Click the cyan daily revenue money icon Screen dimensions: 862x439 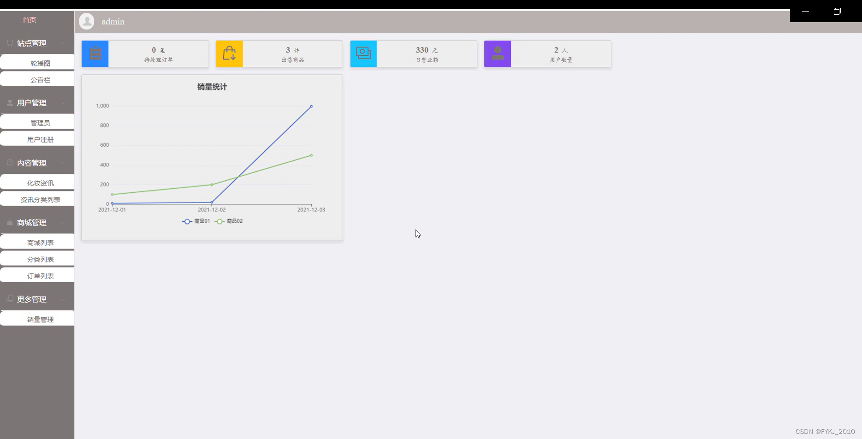[363, 54]
